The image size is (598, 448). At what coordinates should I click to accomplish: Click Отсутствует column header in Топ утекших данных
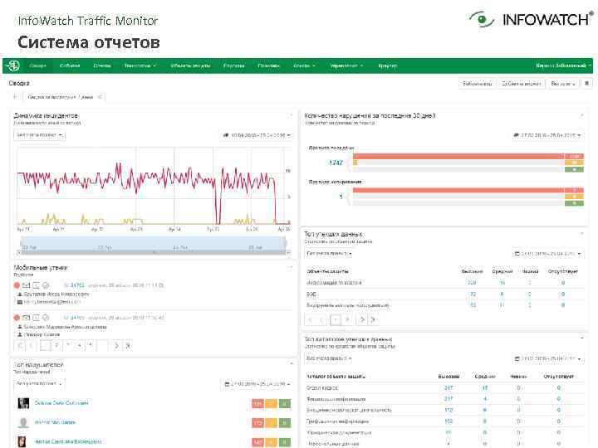(x=563, y=271)
